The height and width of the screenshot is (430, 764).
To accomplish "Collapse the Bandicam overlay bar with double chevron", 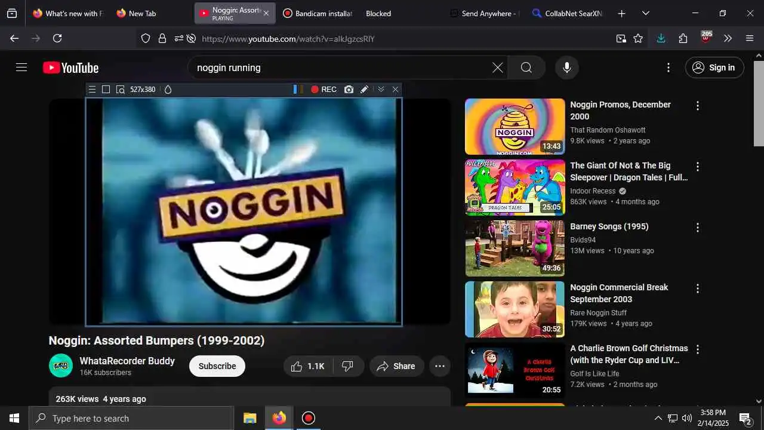I will 381,90.
